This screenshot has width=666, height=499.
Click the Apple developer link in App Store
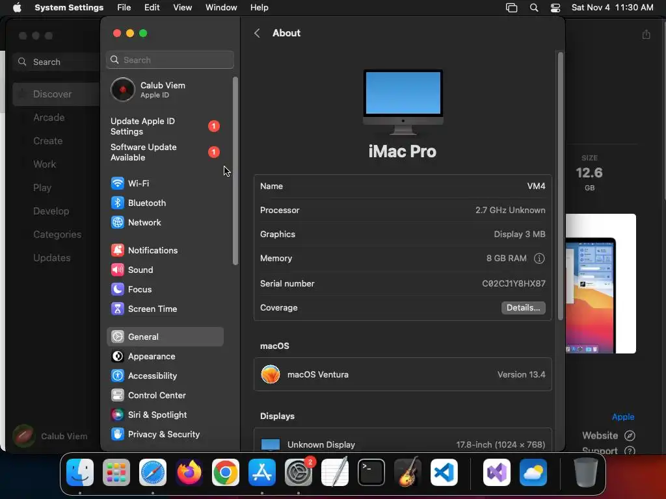pyautogui.click(x=623, y=416)
